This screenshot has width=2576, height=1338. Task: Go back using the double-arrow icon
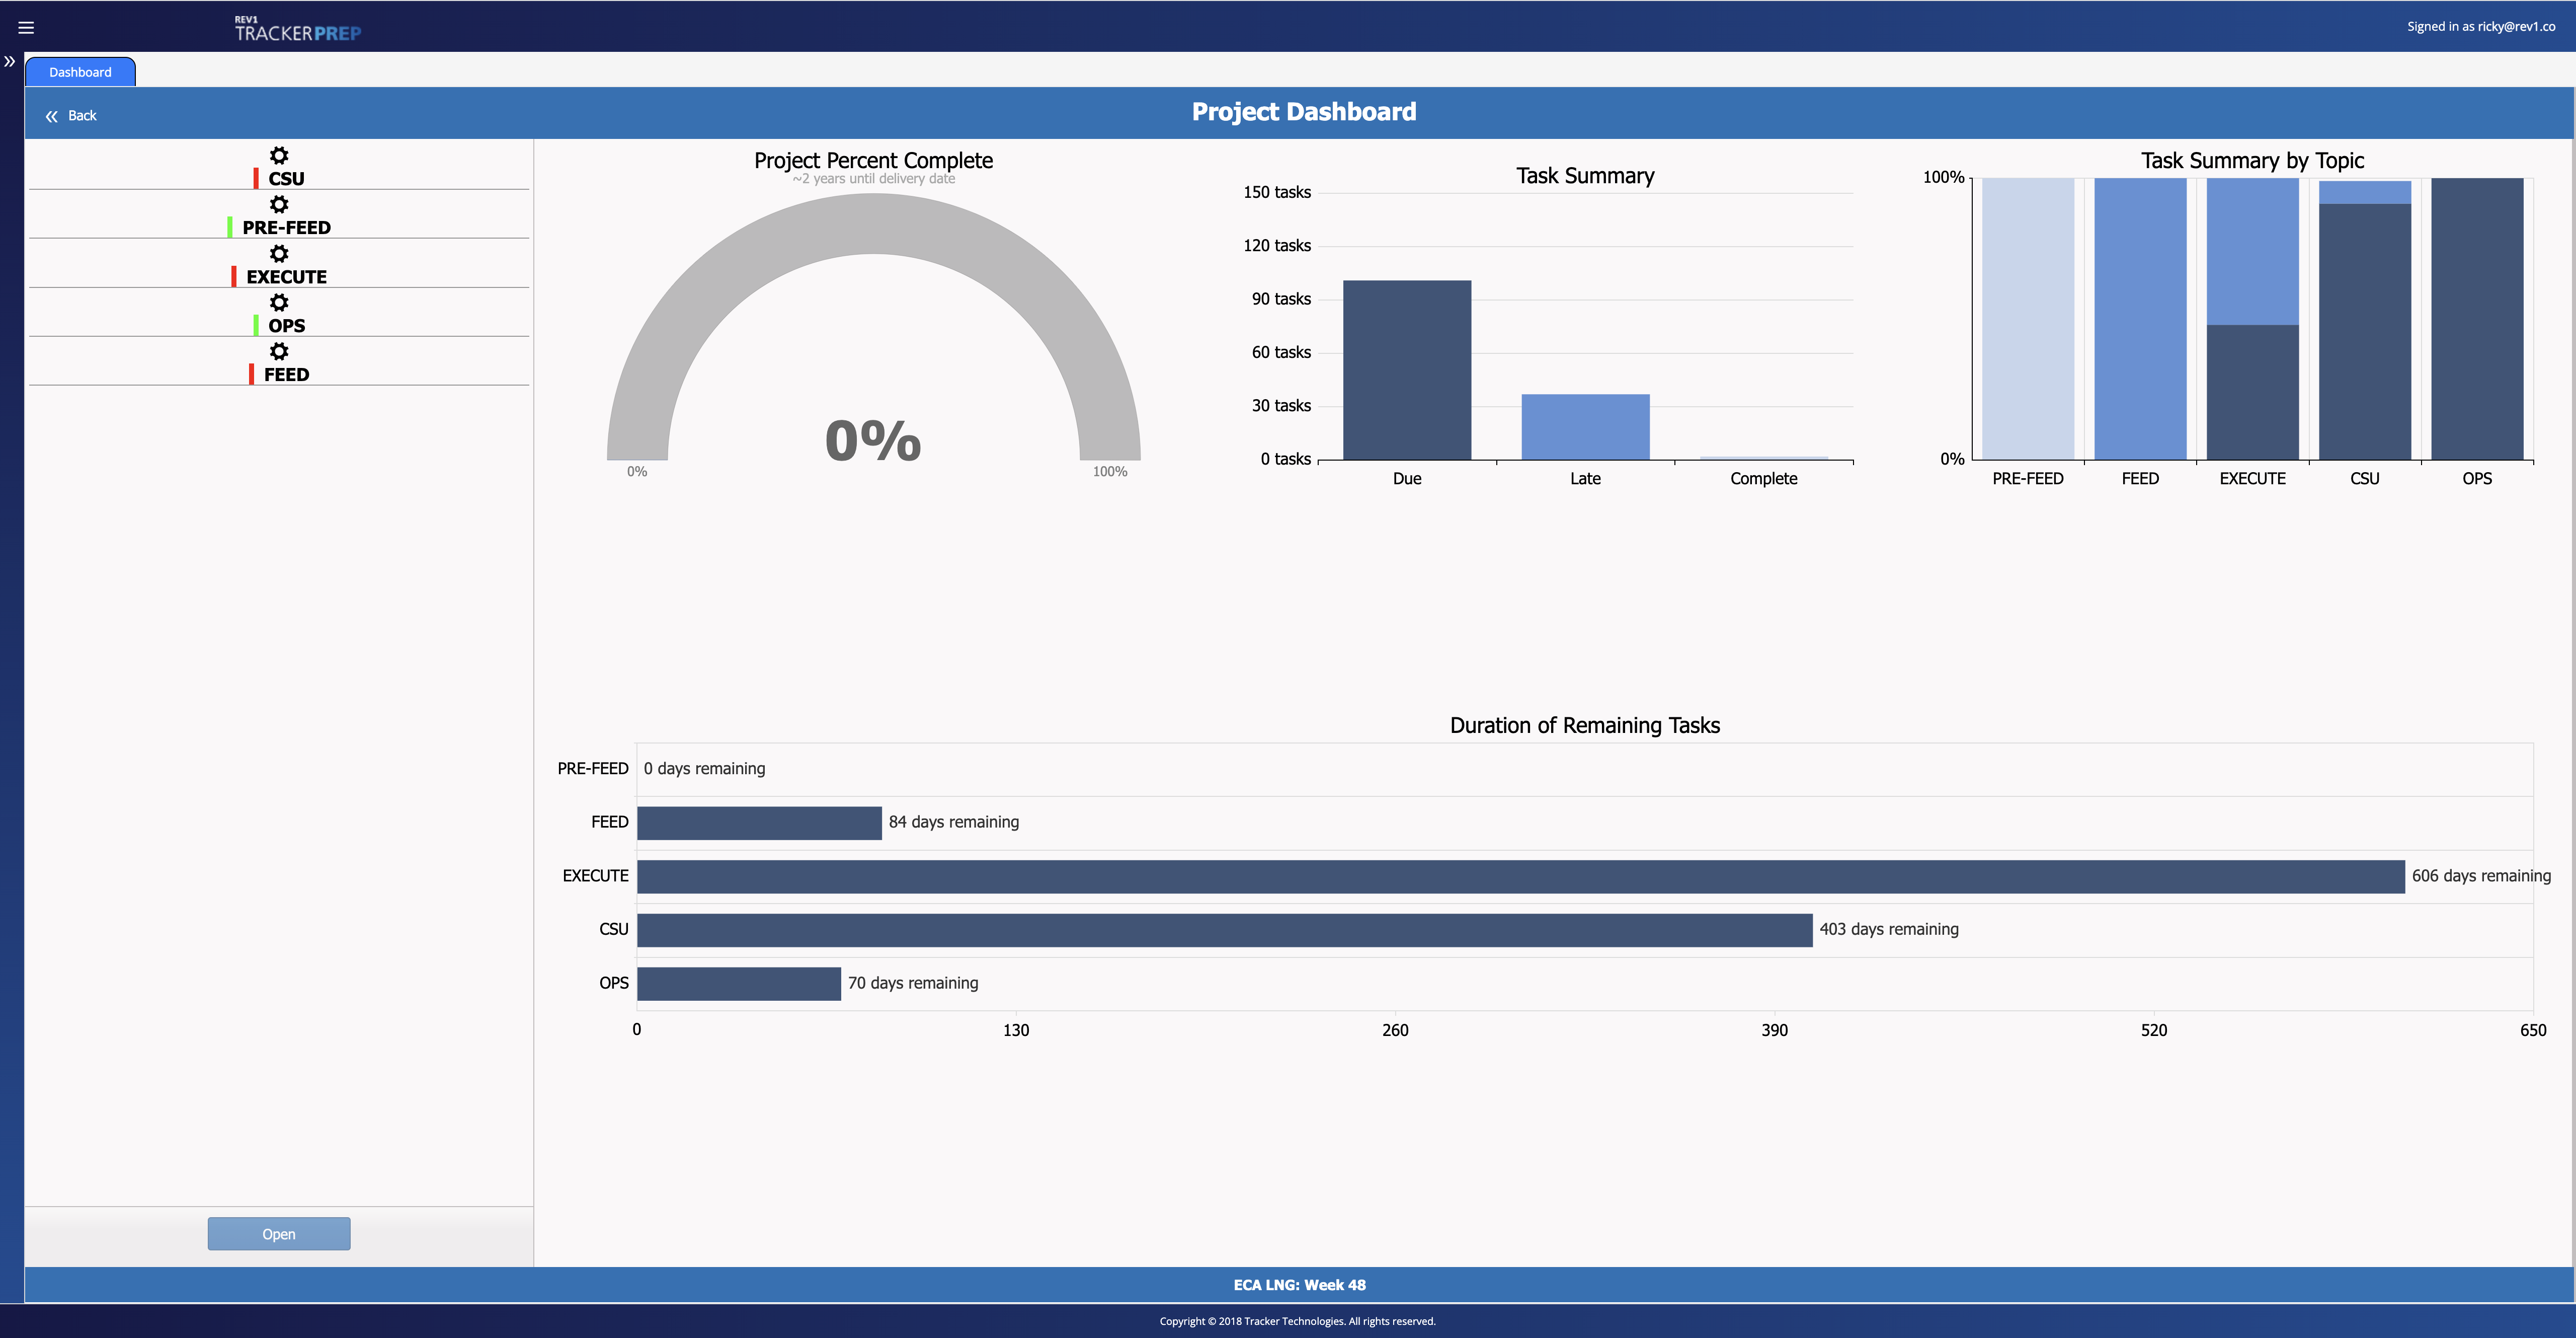pyautogui.click(x=52, y=116)
